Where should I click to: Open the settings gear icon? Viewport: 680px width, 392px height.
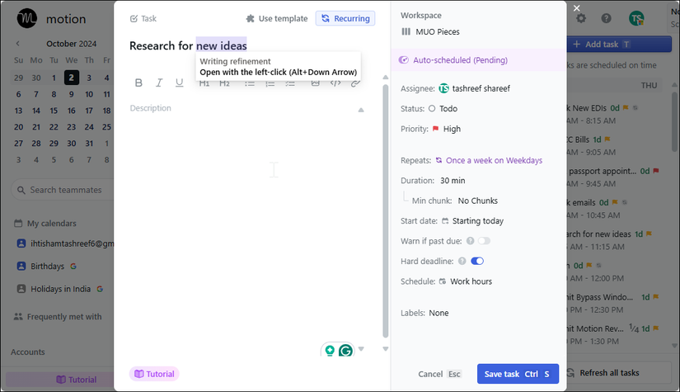point(581,18)
